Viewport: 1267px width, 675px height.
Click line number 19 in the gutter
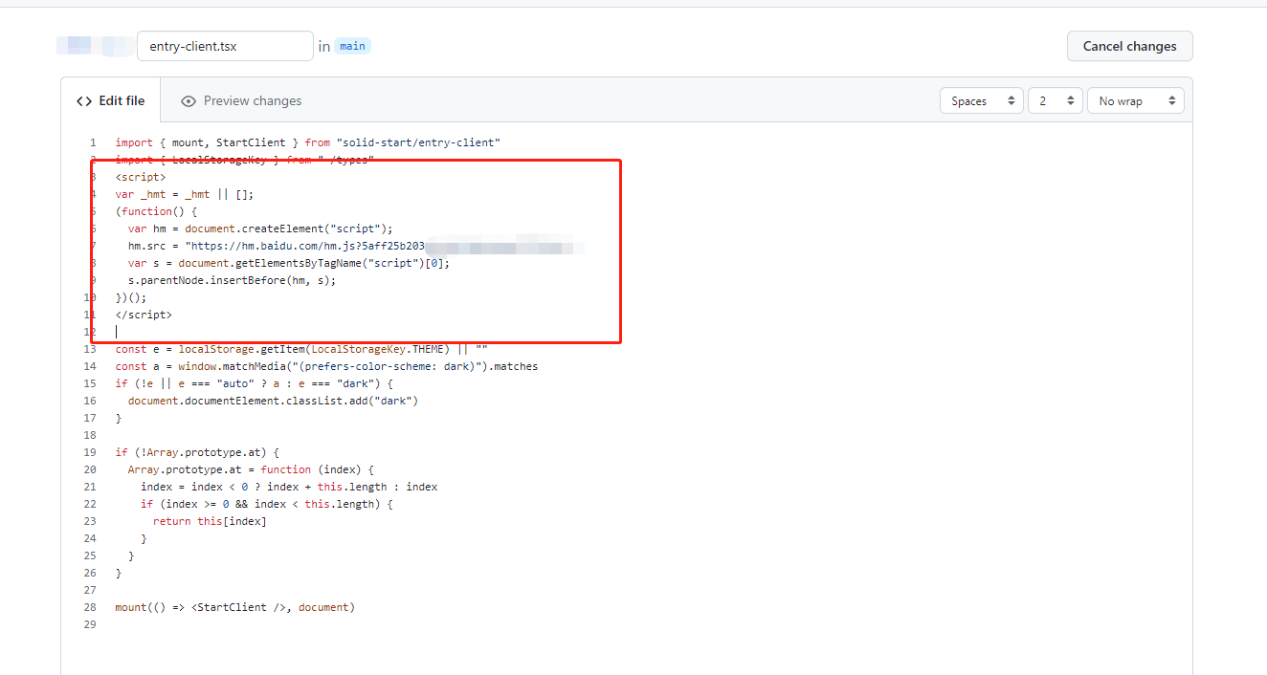[90, 452]
